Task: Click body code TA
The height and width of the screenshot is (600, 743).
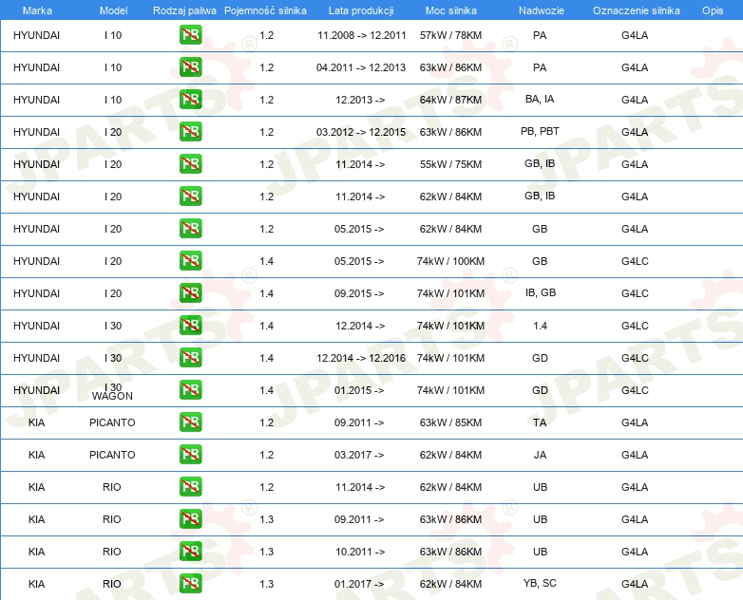Action: (x=540, y=422)
